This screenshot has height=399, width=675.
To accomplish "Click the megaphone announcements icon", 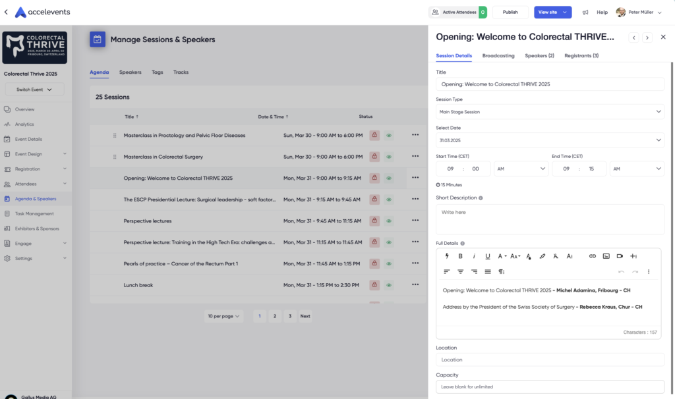I will point(585,12).
